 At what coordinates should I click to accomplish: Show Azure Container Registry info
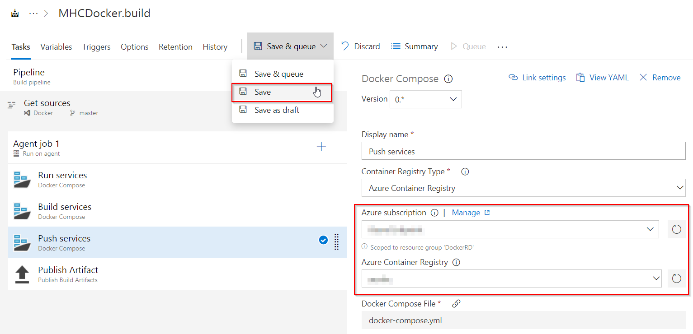click(456, 262)
